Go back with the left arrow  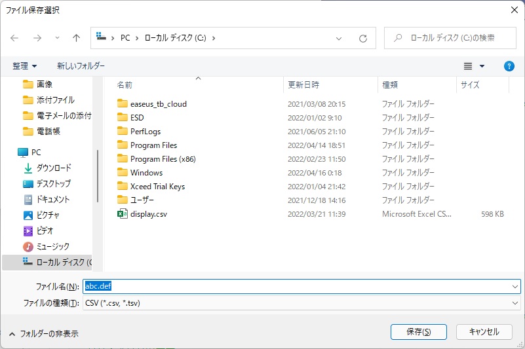click(14, 38)
